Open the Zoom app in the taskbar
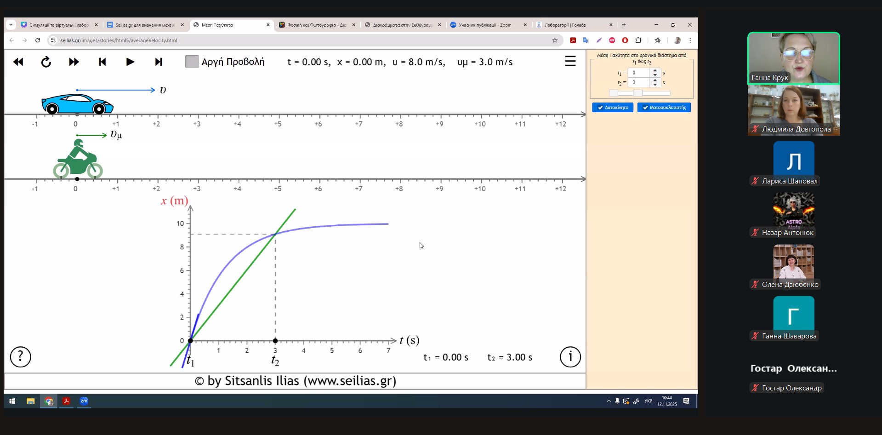 [x=84, y=401]
